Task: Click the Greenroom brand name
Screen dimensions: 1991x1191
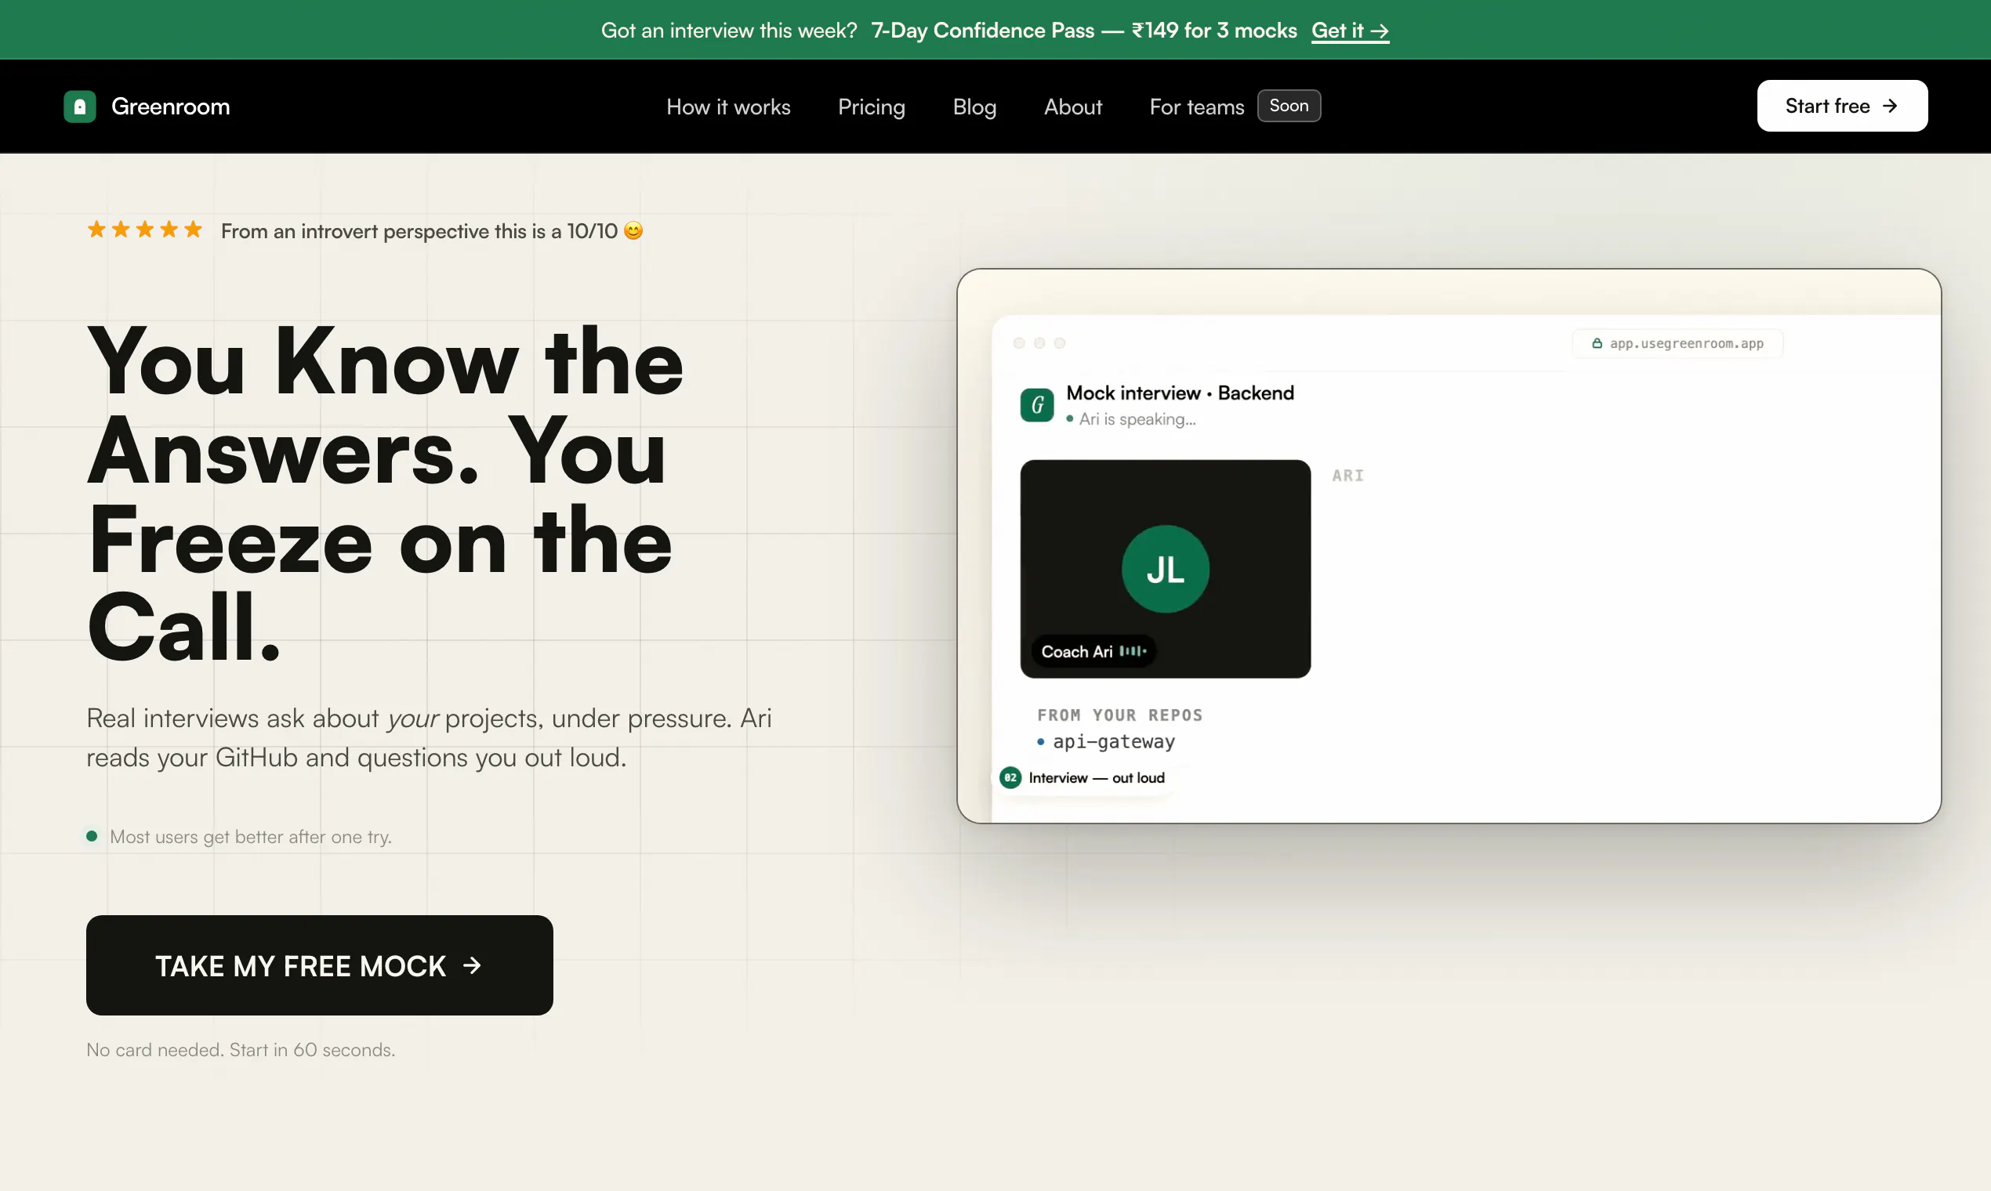Action: tap(170, 107)
